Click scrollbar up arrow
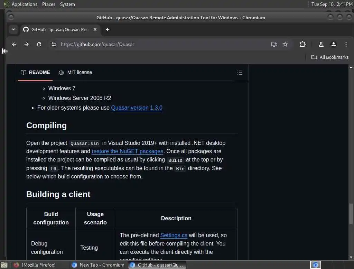The height and width of the screenshot is (269, 354). coord(351,67)
